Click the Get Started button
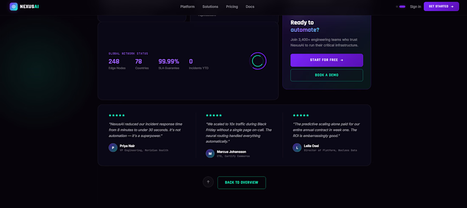The width and height of the screenshot is (467, 208). coord(442,6)
